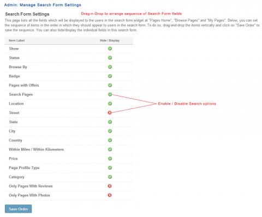262x217 pixels.
Task: Select Within Miles / Within Kilometers label
Action: (36, 149)
